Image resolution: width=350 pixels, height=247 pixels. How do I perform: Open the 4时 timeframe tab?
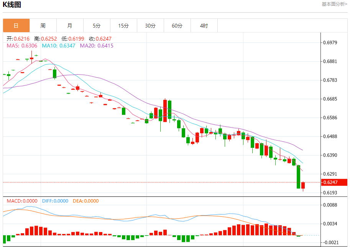pyautogui.click(x=204, y=26)
